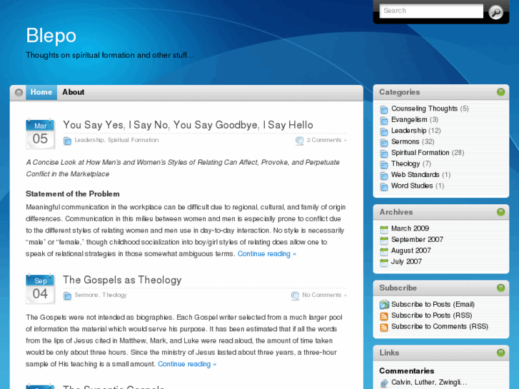Open Spiritual Formation (28) sidebar category
519x389 pixels.
point(420,153)
